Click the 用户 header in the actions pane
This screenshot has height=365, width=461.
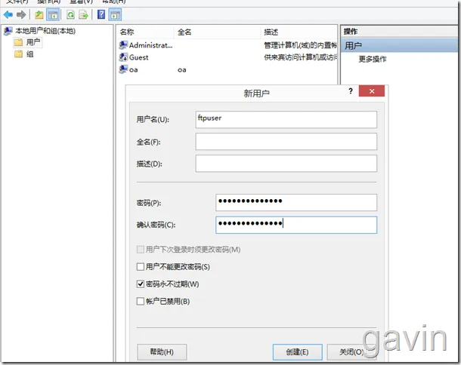[399, 45]
